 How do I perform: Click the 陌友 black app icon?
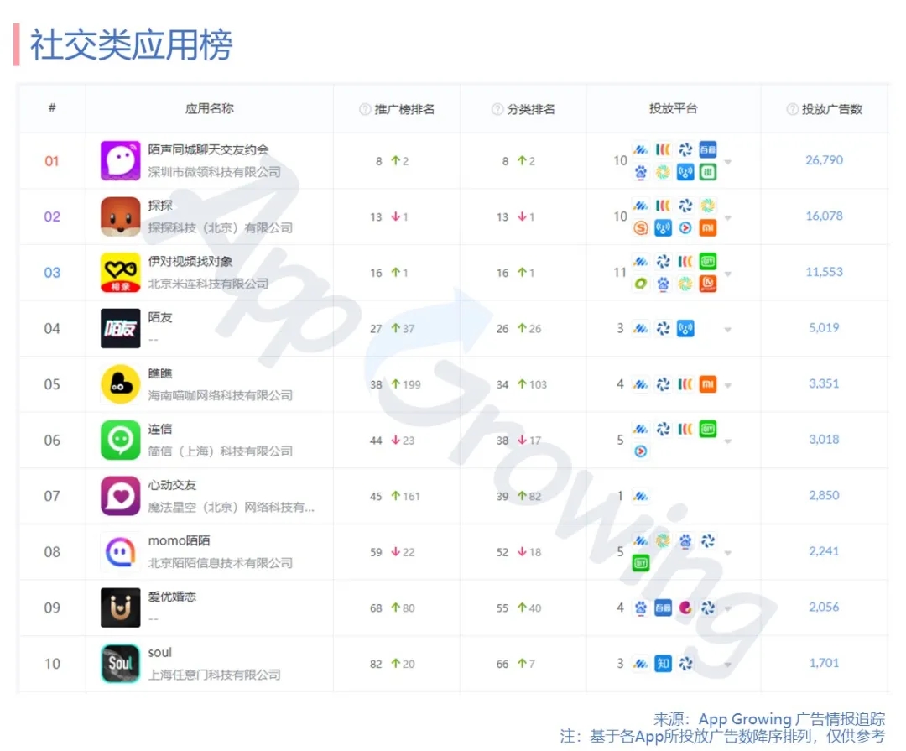click(x=120, y=328)
